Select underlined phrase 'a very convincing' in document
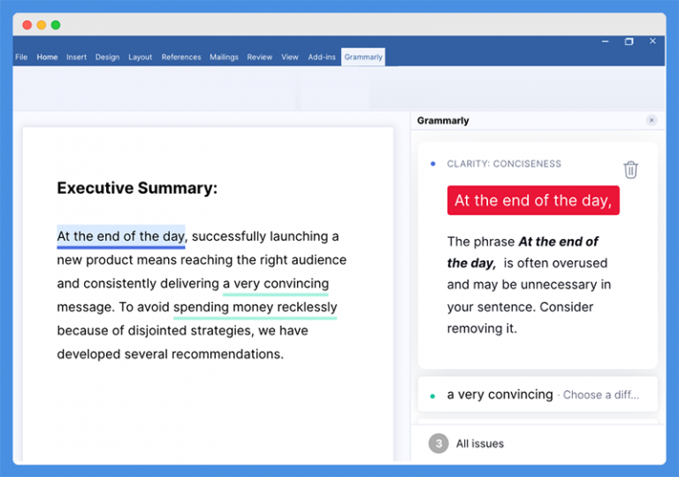The image size is (679, 477). (276, 283)
